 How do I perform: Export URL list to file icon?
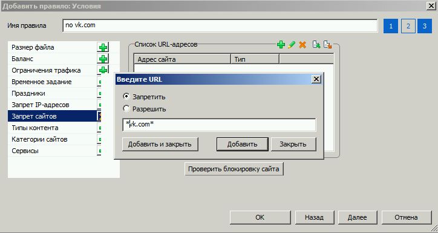pos(327,44)
